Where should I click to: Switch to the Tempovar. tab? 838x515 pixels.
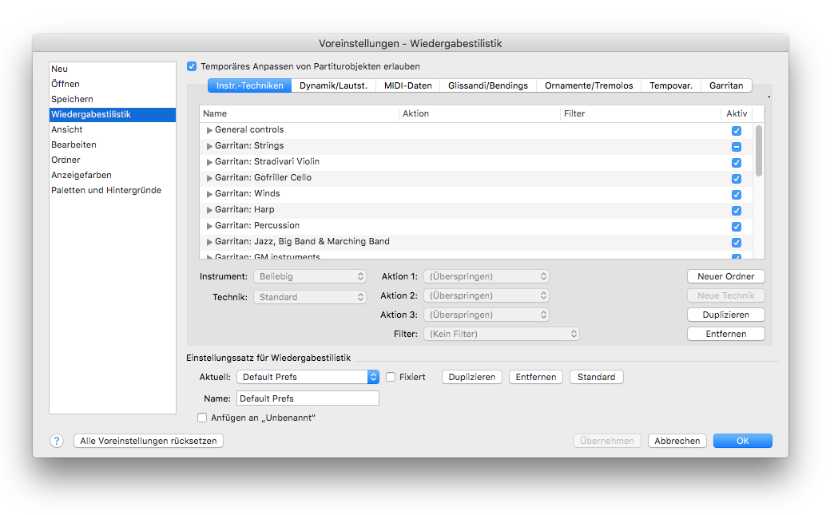(671, 85)
